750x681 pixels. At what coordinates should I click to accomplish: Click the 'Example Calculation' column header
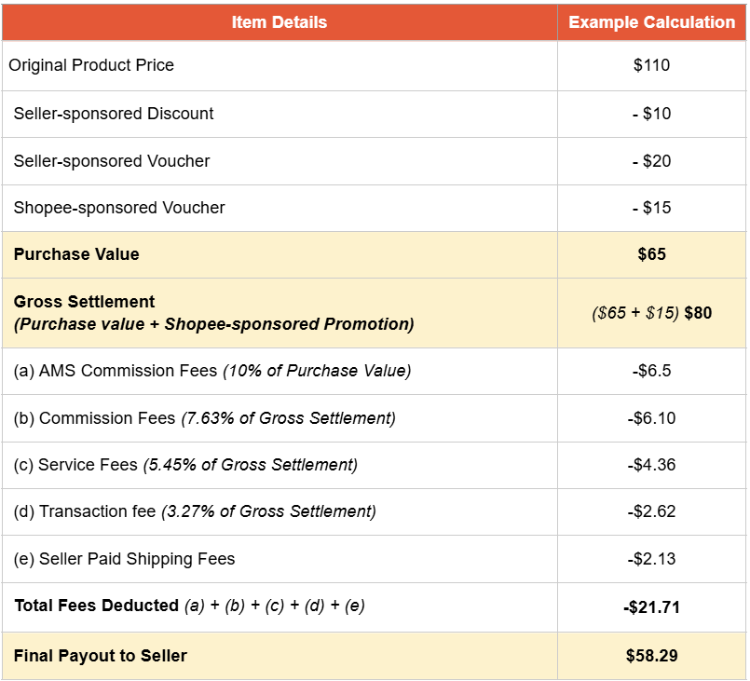point(651,22)
